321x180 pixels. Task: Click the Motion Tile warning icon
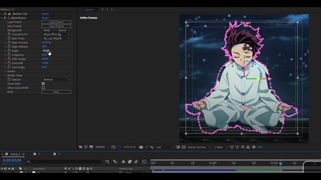10,13
